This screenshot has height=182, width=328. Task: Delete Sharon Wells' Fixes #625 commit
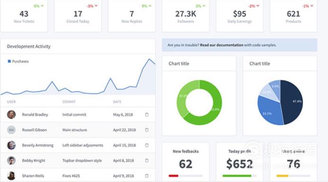(x=146, y=176)
